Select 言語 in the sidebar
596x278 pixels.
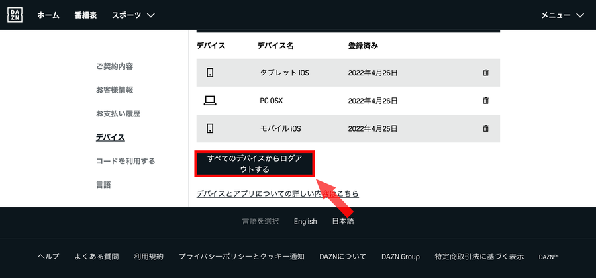(103, 185)
